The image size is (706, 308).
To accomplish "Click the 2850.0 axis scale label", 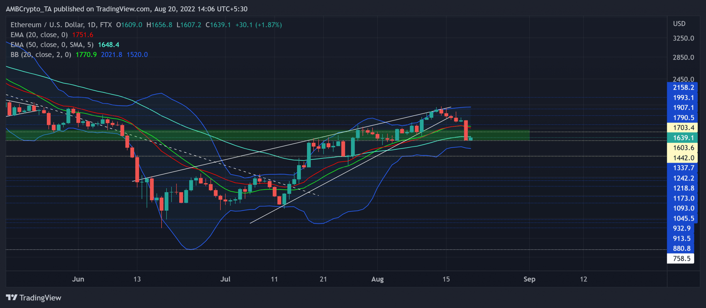I will (683, 58).
